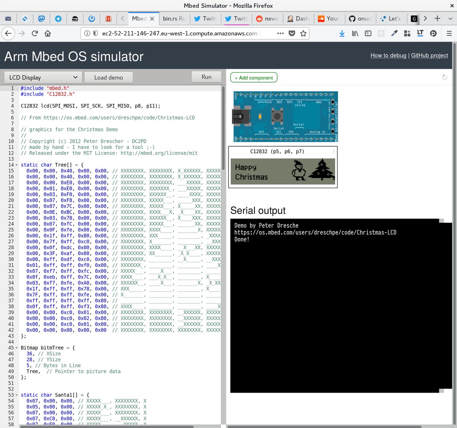Switch to the Reddit 'newe' tab
The height and width of the screenshot is (428, 457).
coord(268,19)
